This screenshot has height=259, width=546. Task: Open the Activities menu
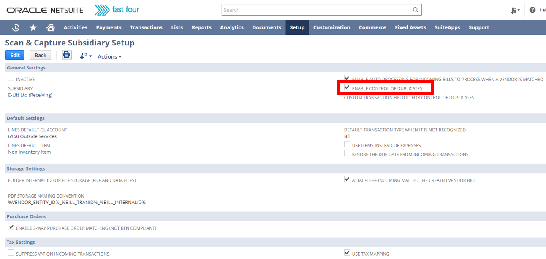(76, 27)
